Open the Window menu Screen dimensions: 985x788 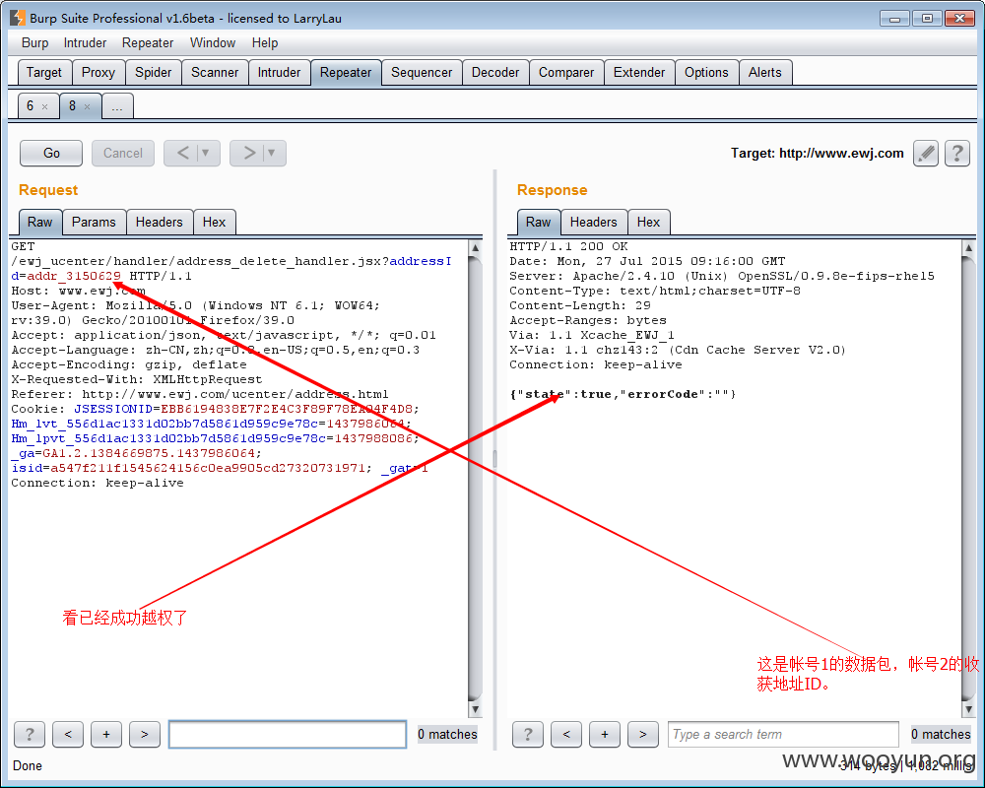pos(213,42)
